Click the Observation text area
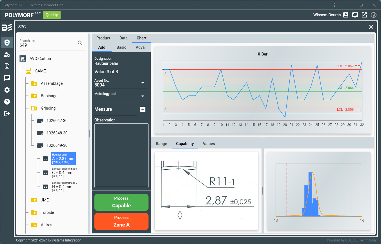This screenshot has height=244, width=381. click(x=121, y=156)
